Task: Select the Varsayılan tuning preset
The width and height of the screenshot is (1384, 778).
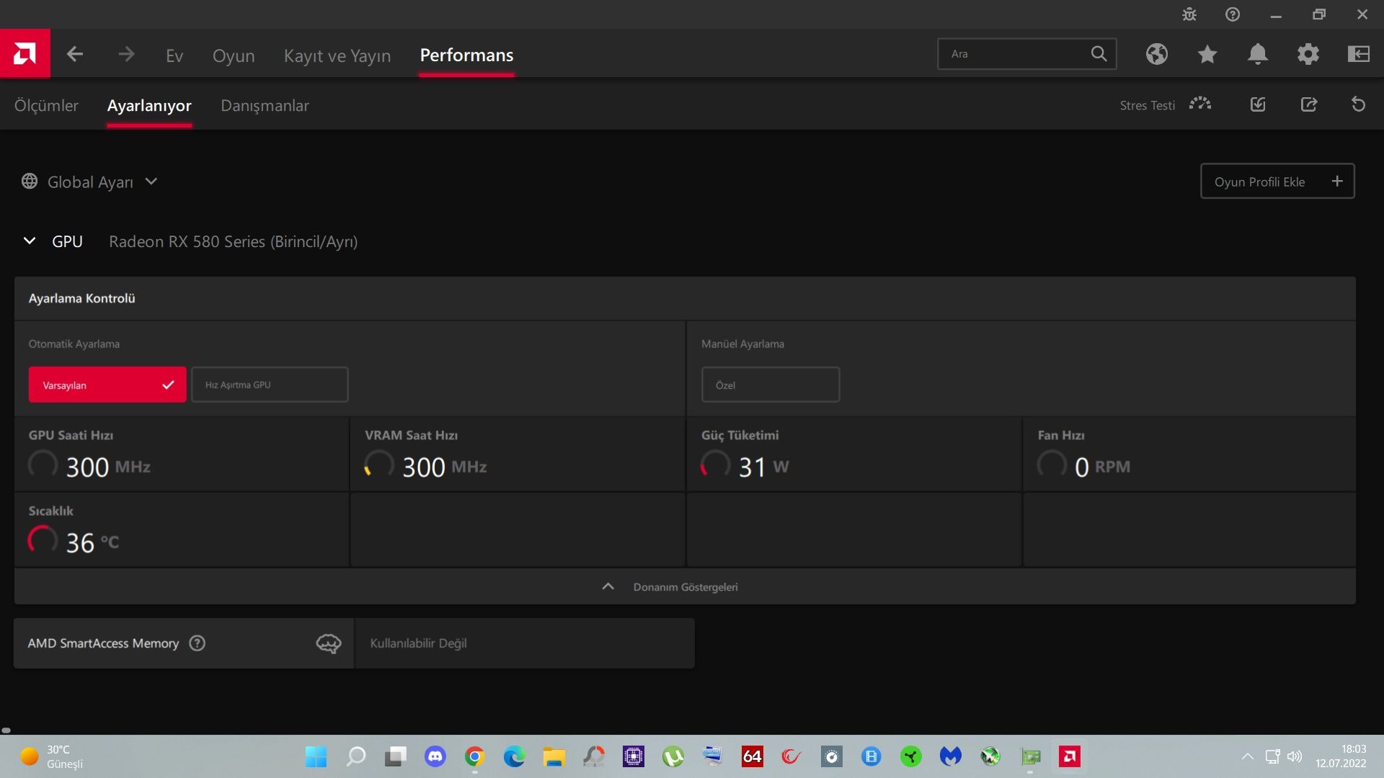Action: tap(107, 385)
